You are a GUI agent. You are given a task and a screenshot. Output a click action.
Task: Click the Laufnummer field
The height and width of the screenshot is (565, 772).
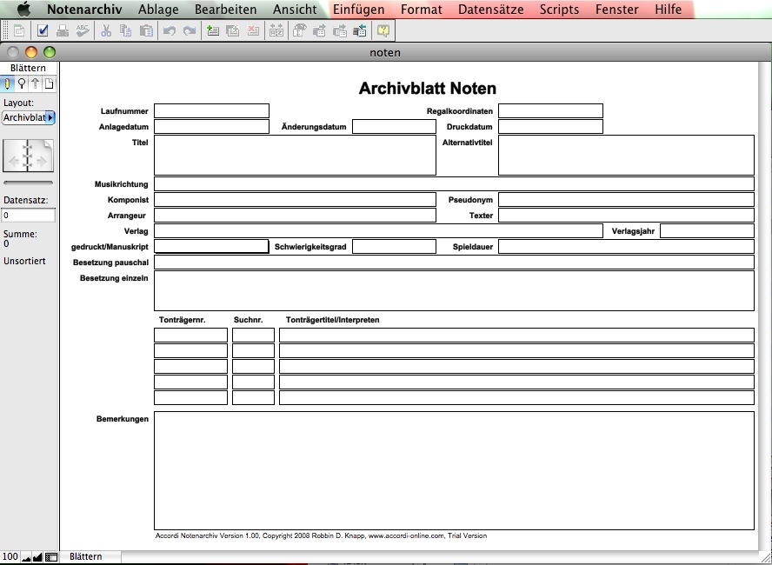coord(212,110)
